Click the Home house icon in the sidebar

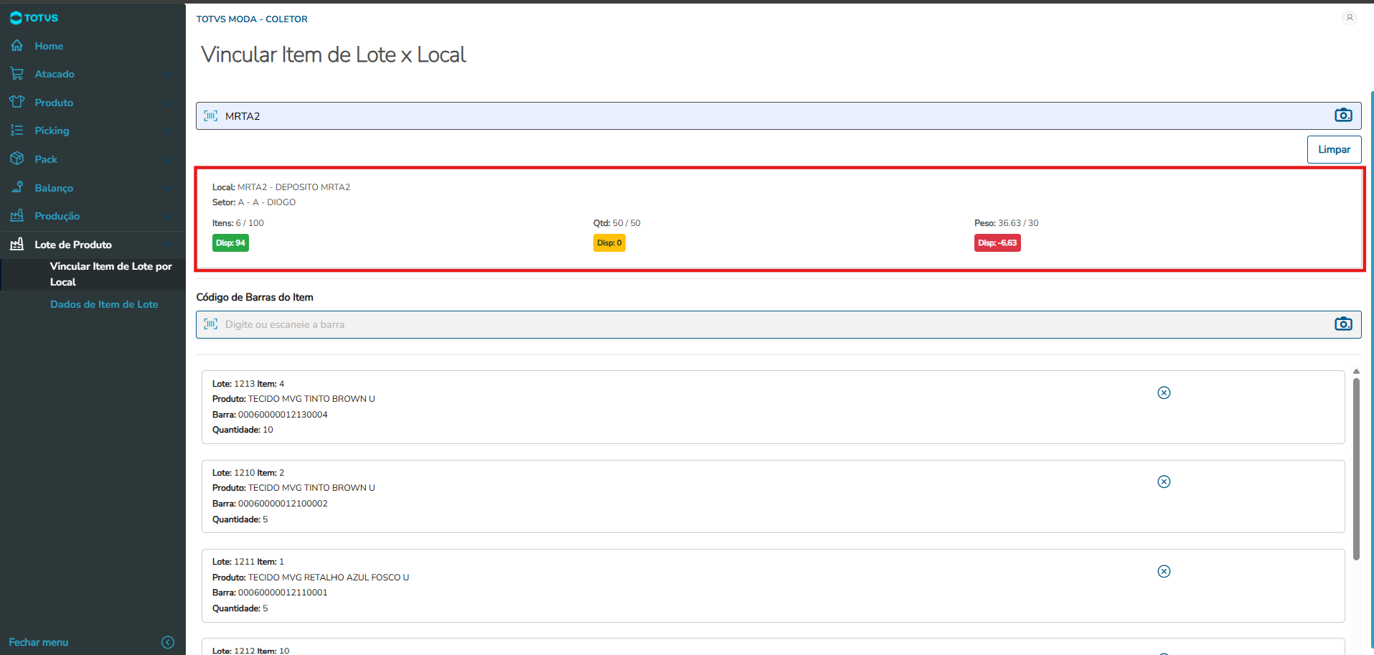pyautogui.click(x=17, y=46)
